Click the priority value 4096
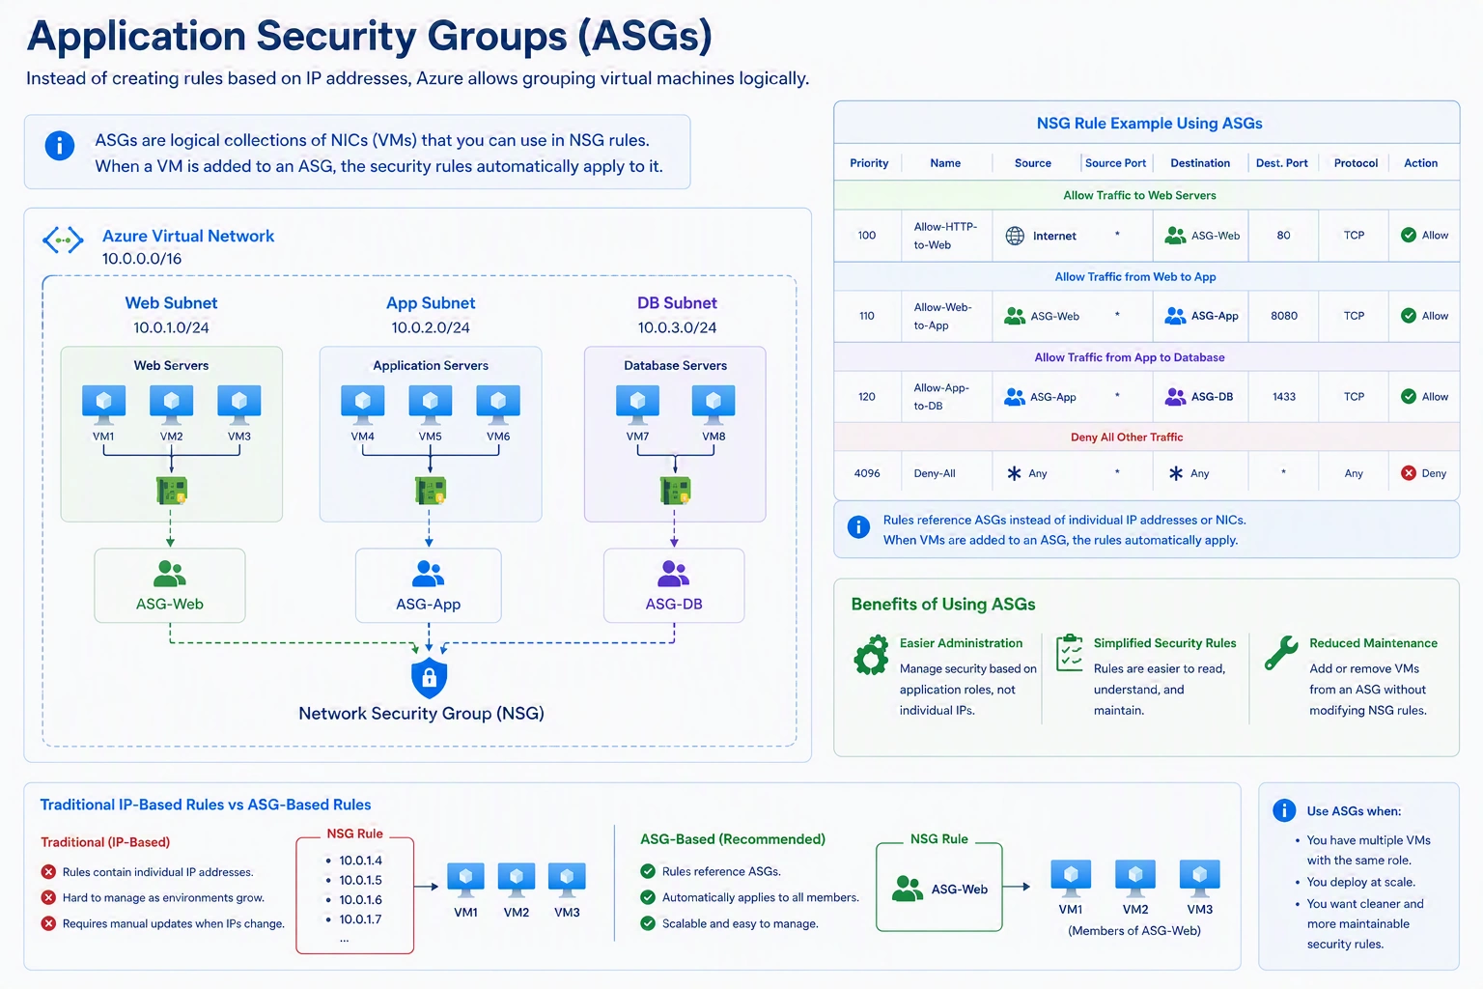 pos(867,473)
